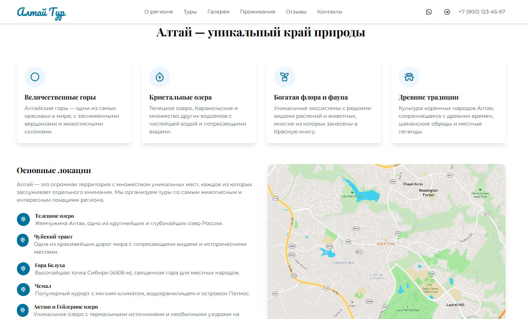Click the mountain circle icon above Величественные горы
Image resolution: width=528 pixels, height=319 pixels.
click(35, 77)
